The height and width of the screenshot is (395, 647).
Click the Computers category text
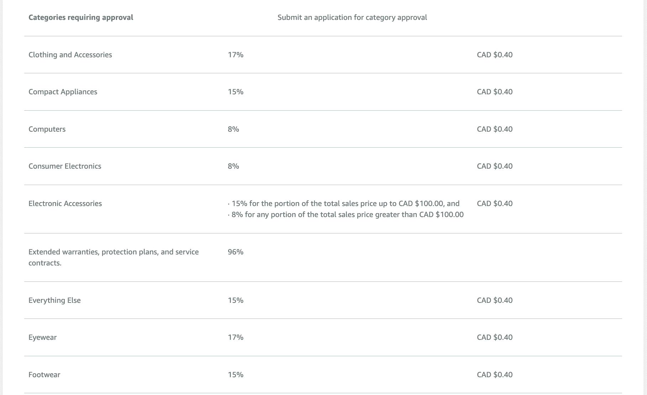point(47,129)
